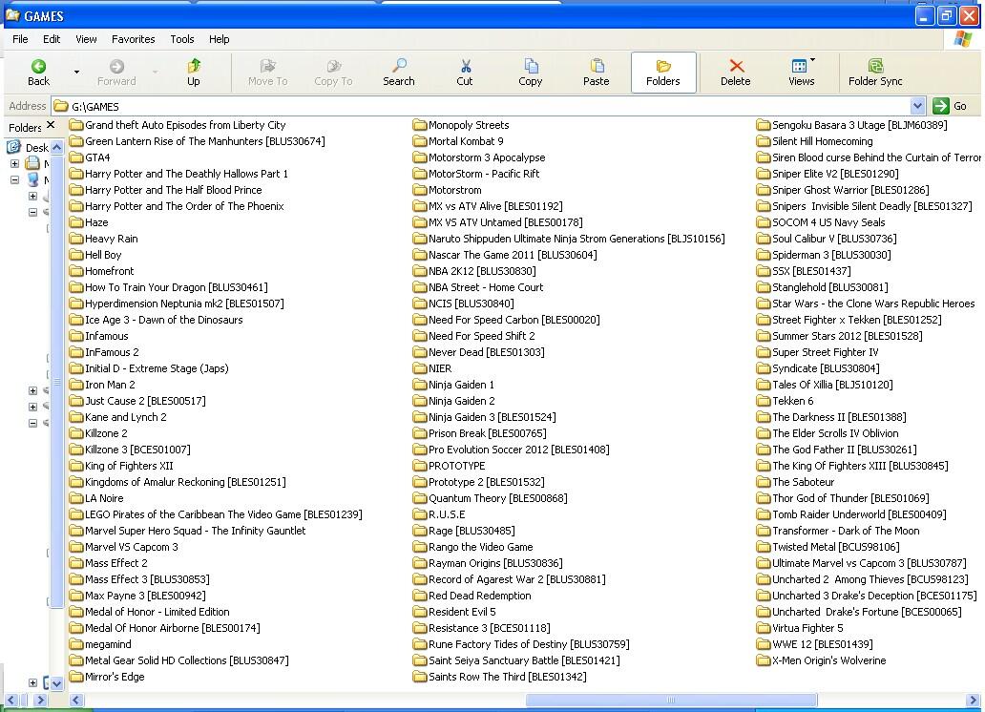
Task: Select the Ninja Gaiden 1 folder name
Action: coord(461,385)
